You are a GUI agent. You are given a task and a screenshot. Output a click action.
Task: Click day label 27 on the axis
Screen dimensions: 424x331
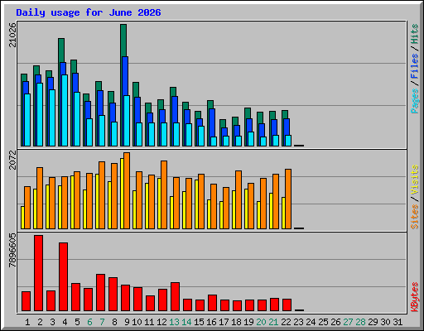point(348,322)
